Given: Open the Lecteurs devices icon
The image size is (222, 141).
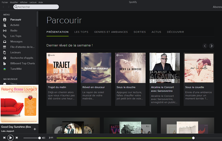Looking at the screenshot, I should pyautogui.click(x=5, y=52).
